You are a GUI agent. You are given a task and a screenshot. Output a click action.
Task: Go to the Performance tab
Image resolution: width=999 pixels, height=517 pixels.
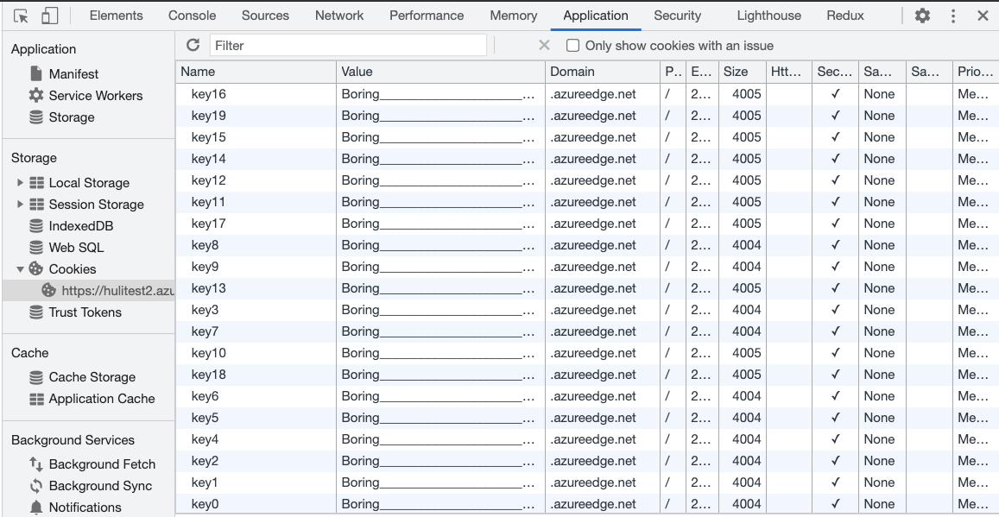tap(427, 16)
